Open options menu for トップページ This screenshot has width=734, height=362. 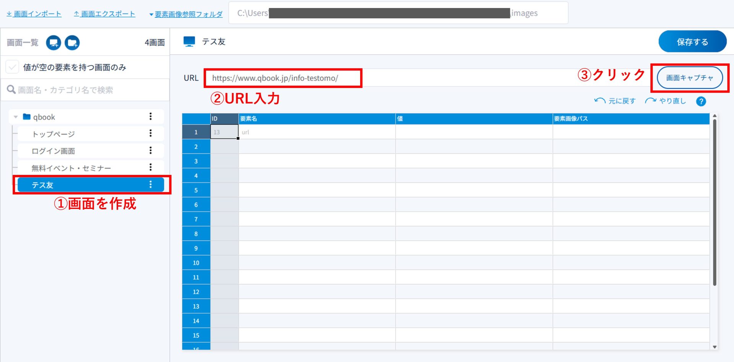point(151,133)
